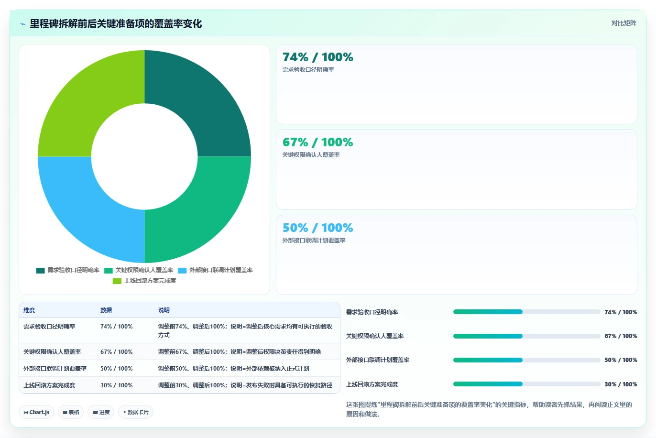Toggle 外部接口联调计划覆盖率 in the chart legend
The height and width of the screenshot is (438, 656).
click(215, 270)
